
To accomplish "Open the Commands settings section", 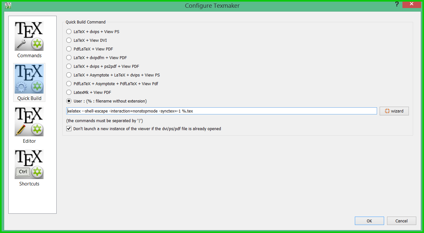I will pyautogui.click(x=29, y=40).
